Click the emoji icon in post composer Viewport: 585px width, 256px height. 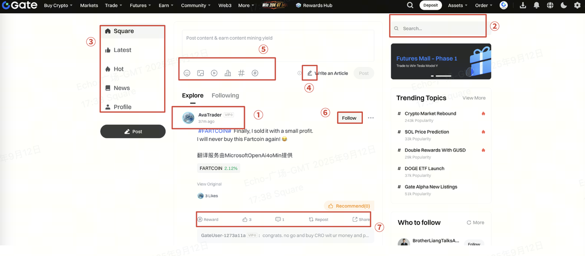[187, 73]
